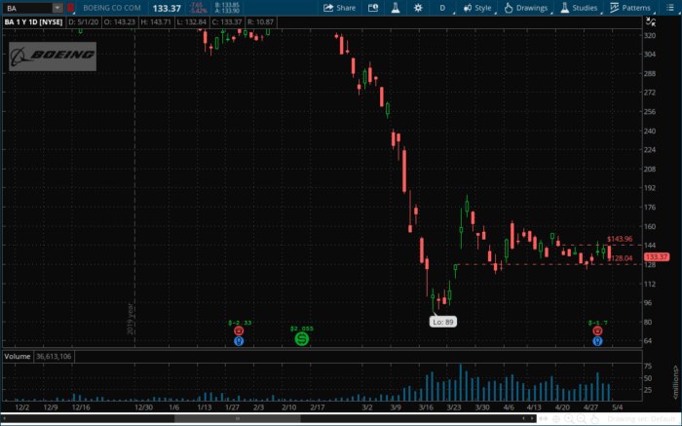Click the horizontal scrollbar thumb
Screen dimensions: 682x426
pyautogui.click(x=237, y=418)
